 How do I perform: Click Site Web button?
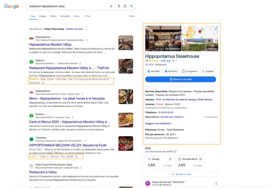(153, 71)
